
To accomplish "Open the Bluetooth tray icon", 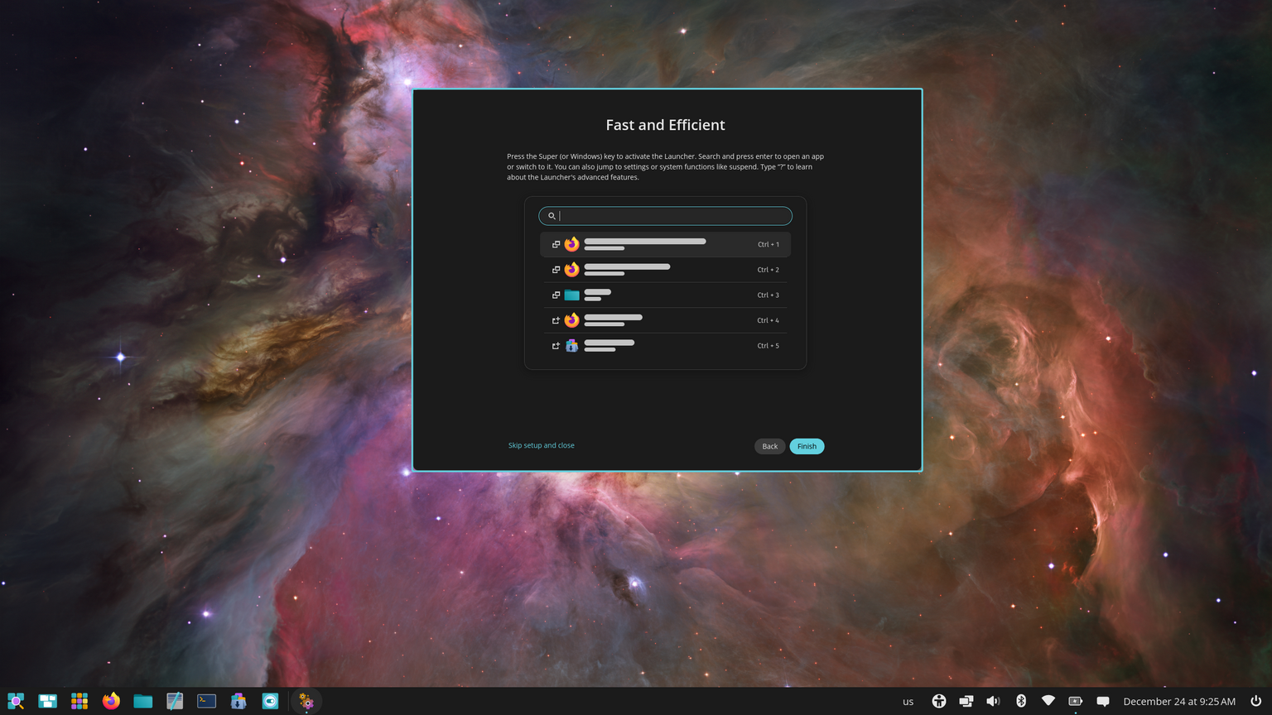I will click(1021, 701).
